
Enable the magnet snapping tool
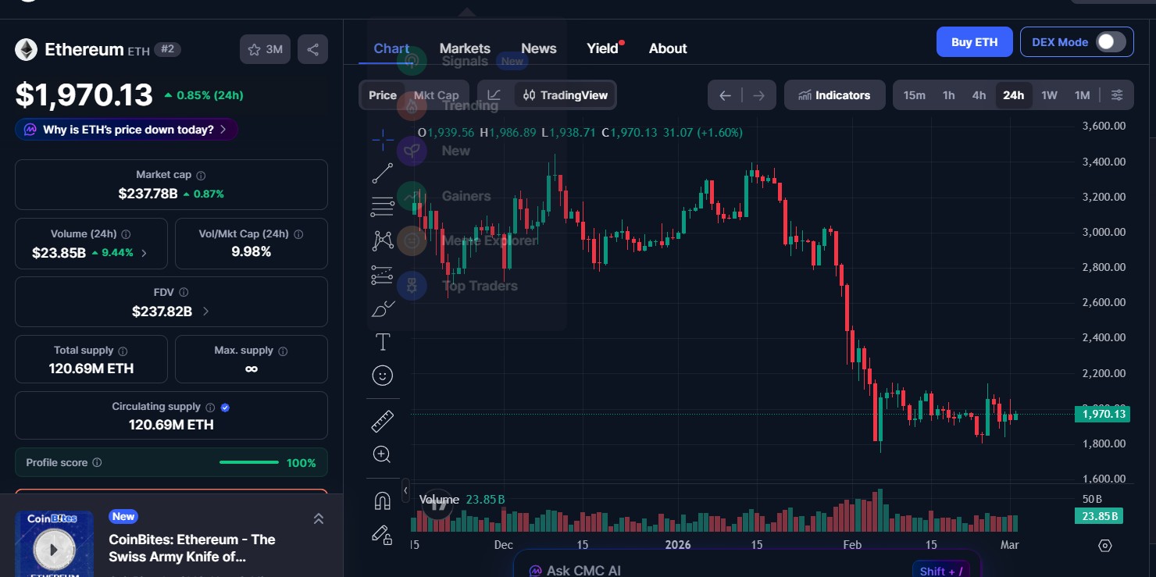pos(382,500)
